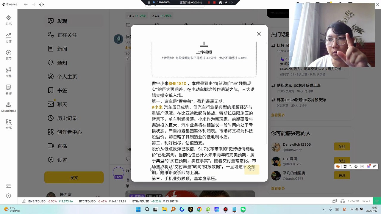Screen dimensions: 381x214
Task: Open the 纳斯达克100芯片反弹上涨 topic
Action: (x=299, y=85)
